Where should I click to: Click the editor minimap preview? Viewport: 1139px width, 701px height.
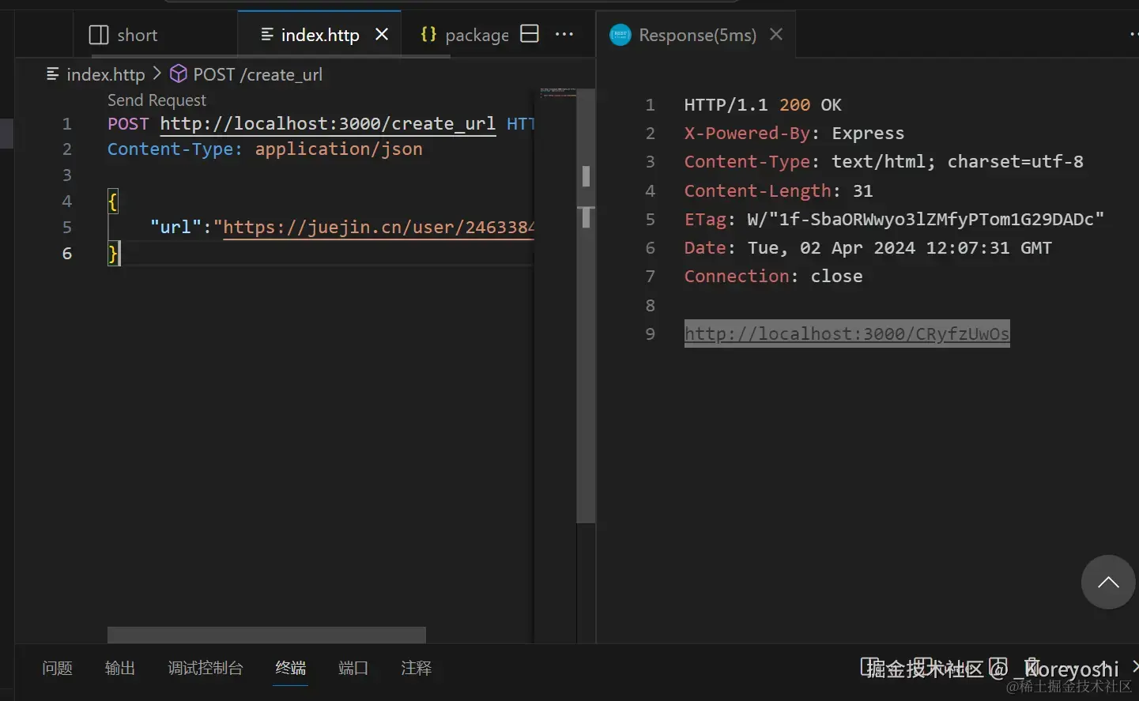coord(557,92)
